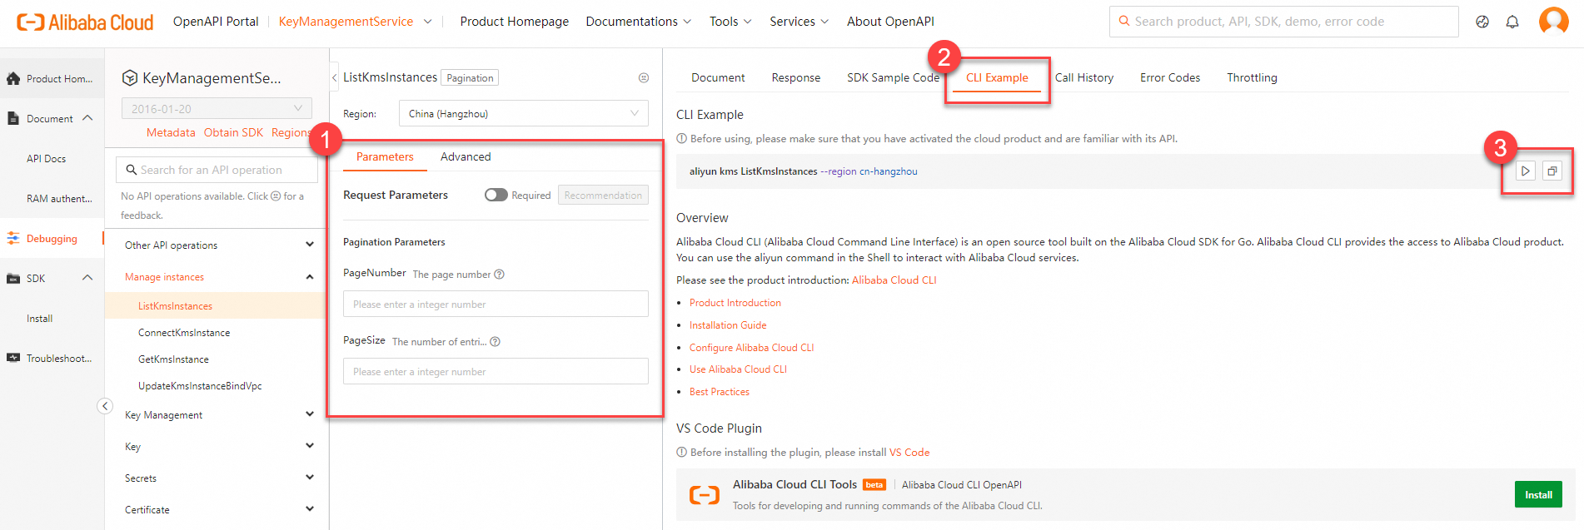The image size is (1584, 530).
Task: Toggle the Required parameters switch
Action: (496, 195)
